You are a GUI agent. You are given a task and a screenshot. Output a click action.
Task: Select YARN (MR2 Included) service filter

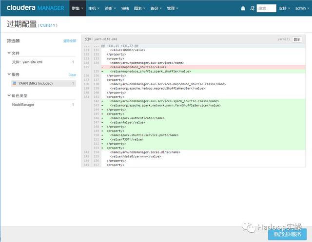click(x=43, y=83)
